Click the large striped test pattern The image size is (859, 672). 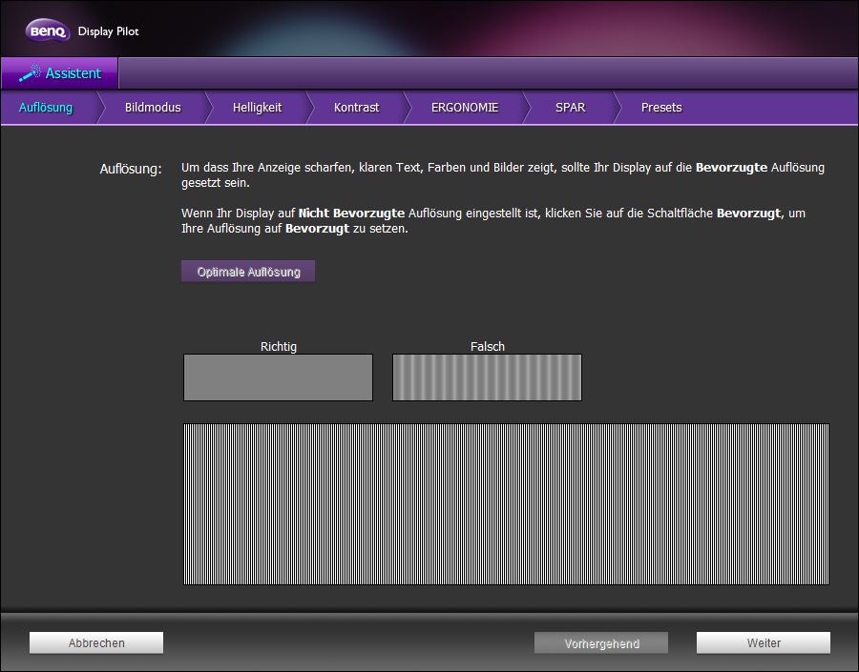coord(506,504)
